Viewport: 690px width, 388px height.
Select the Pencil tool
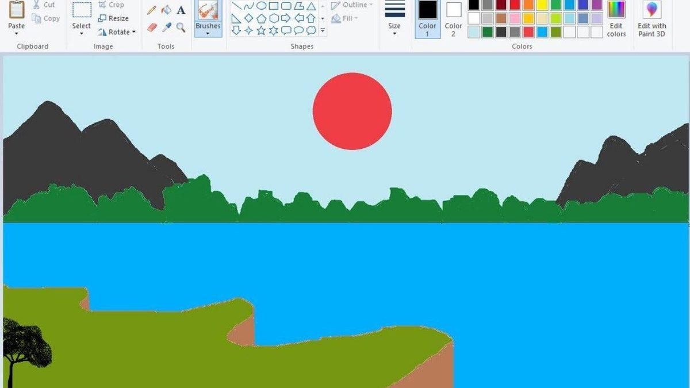[152, 10]
